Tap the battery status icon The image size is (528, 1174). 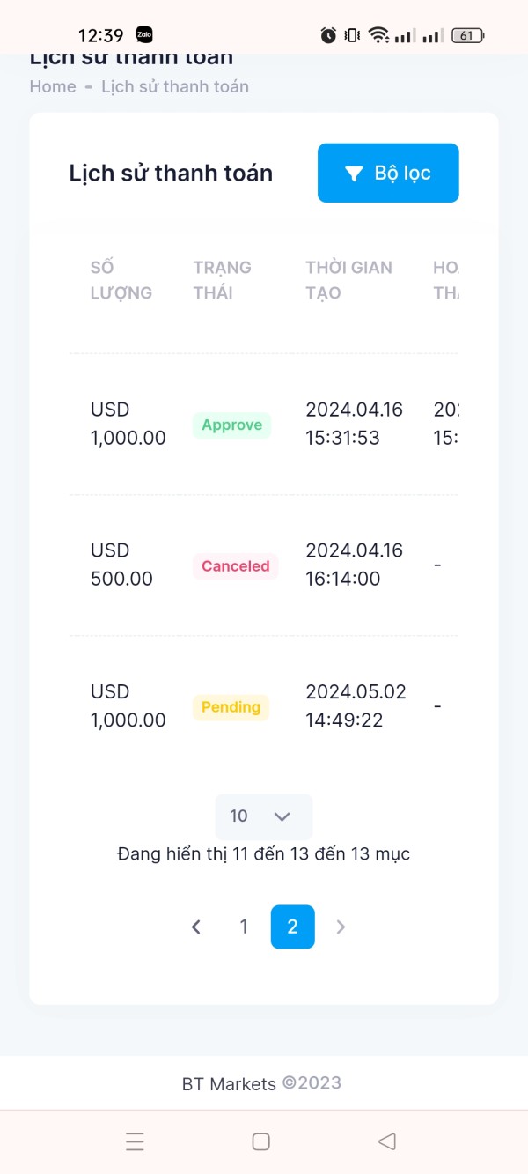(x=466, y=36)
